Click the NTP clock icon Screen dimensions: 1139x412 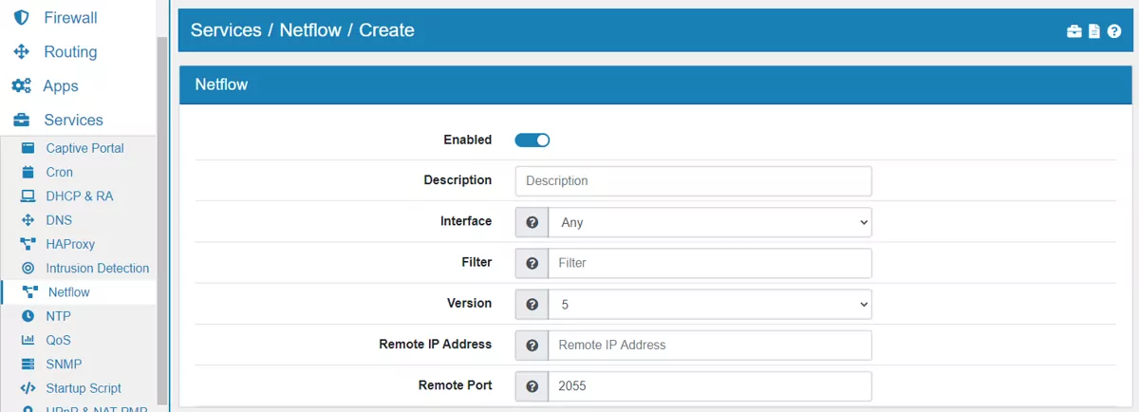coord(28,316)
